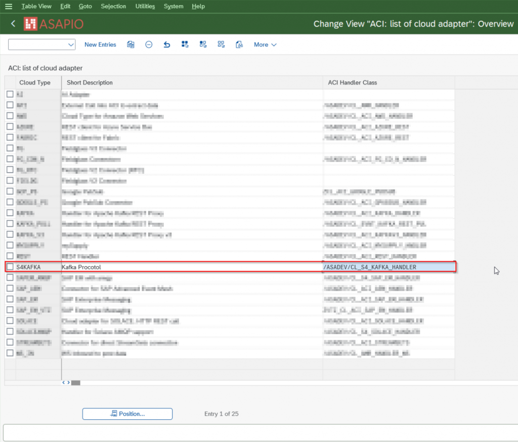The image size is (518, 442).
Task: Click the hamburger menu icon at top-left
Action: 8,6
